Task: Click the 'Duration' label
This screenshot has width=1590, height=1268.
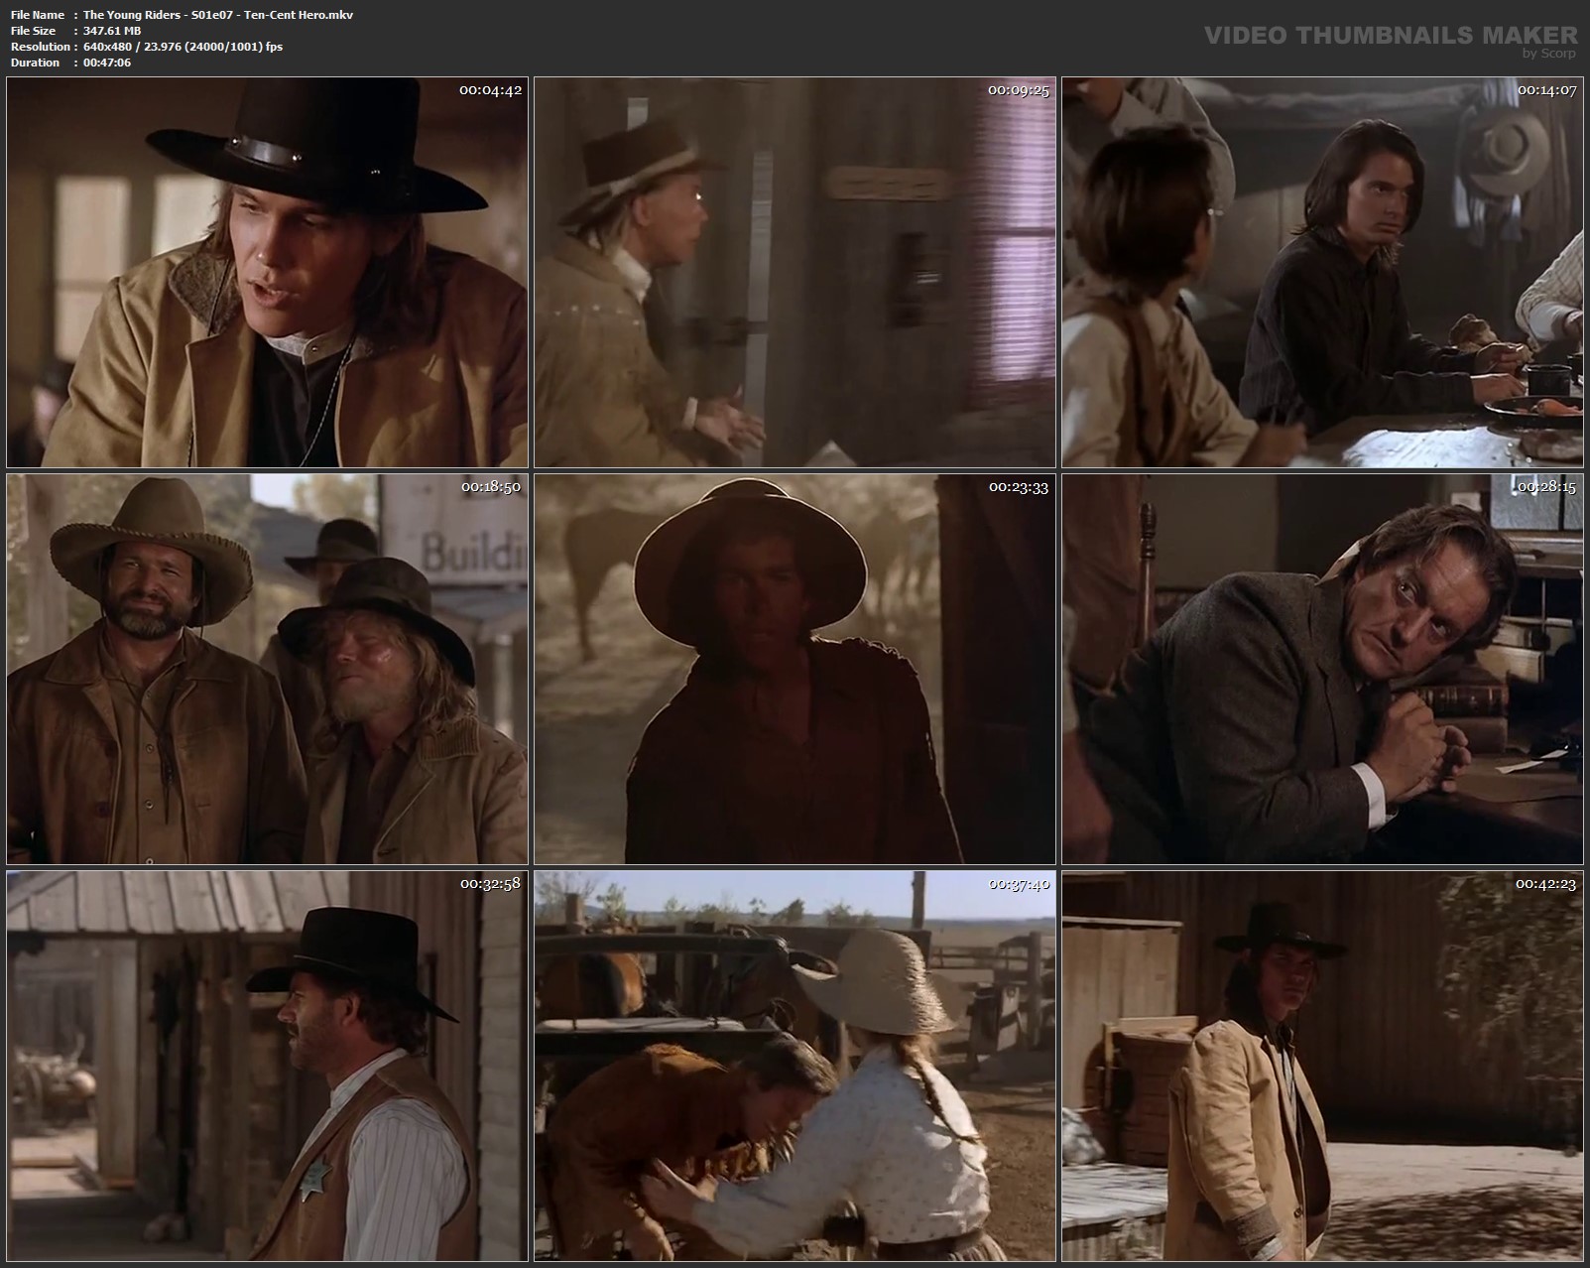Action: (35, 63)
